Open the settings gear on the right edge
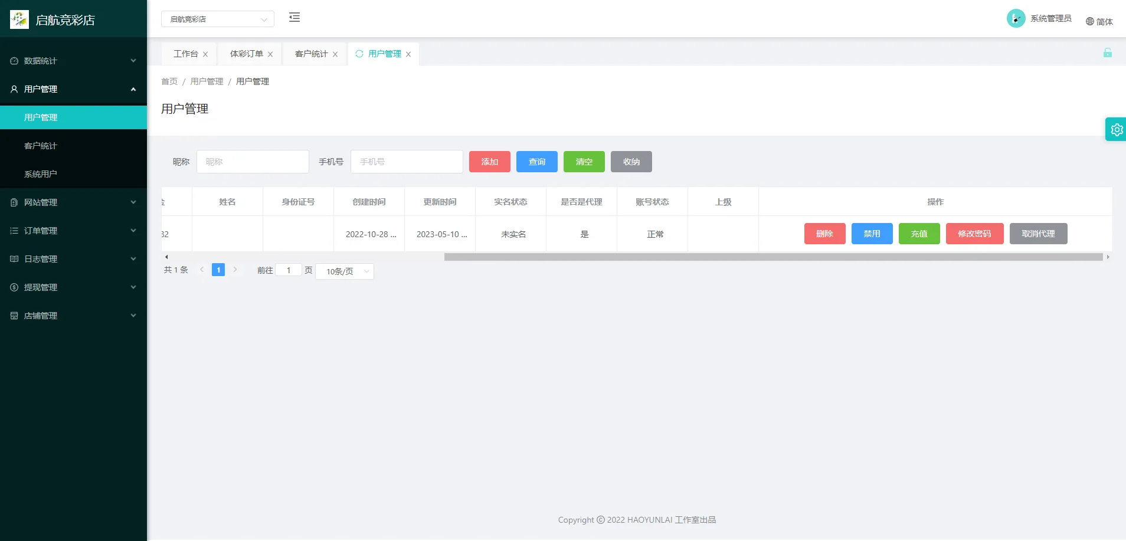 [1115, 129]
